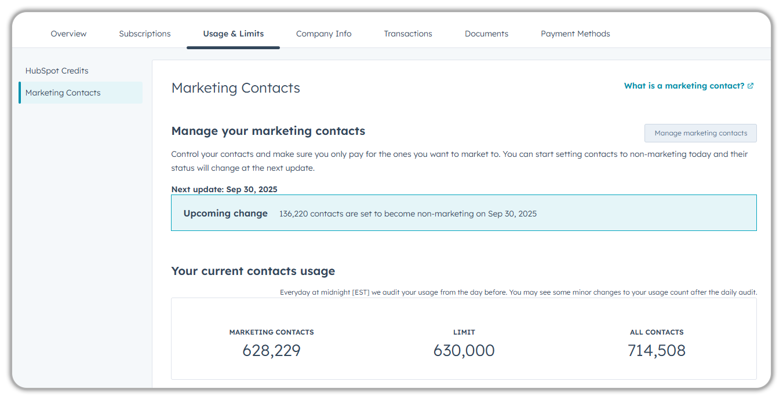Switch to the Payment Methods tab
The width and height of the screenshot is (783, 400).
point(575,34)
